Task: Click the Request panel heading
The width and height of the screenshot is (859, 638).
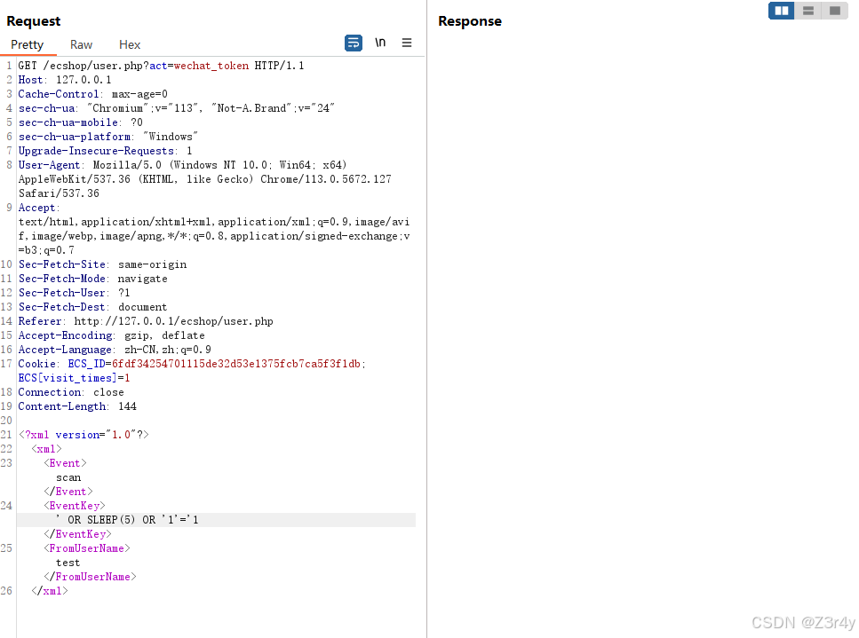Action: tap(34, 20)
